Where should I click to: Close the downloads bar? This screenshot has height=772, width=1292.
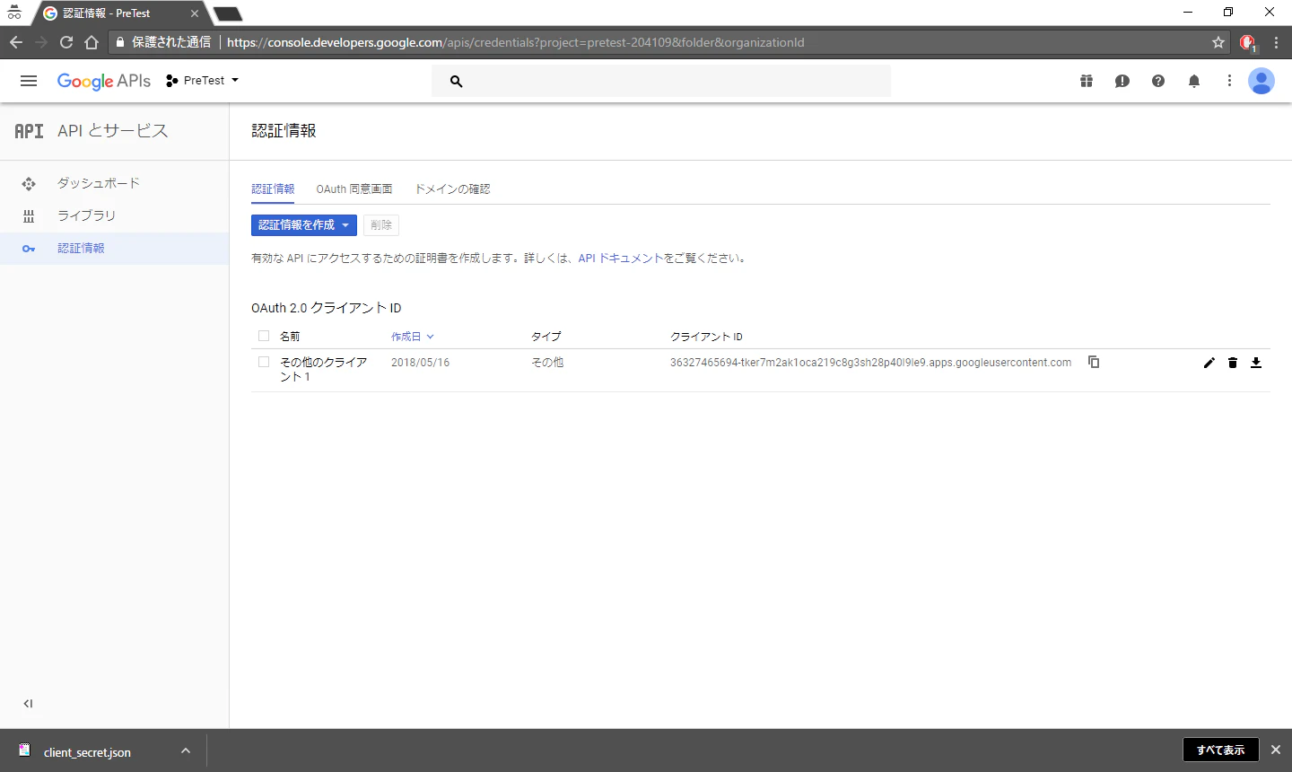point(1276,750)
